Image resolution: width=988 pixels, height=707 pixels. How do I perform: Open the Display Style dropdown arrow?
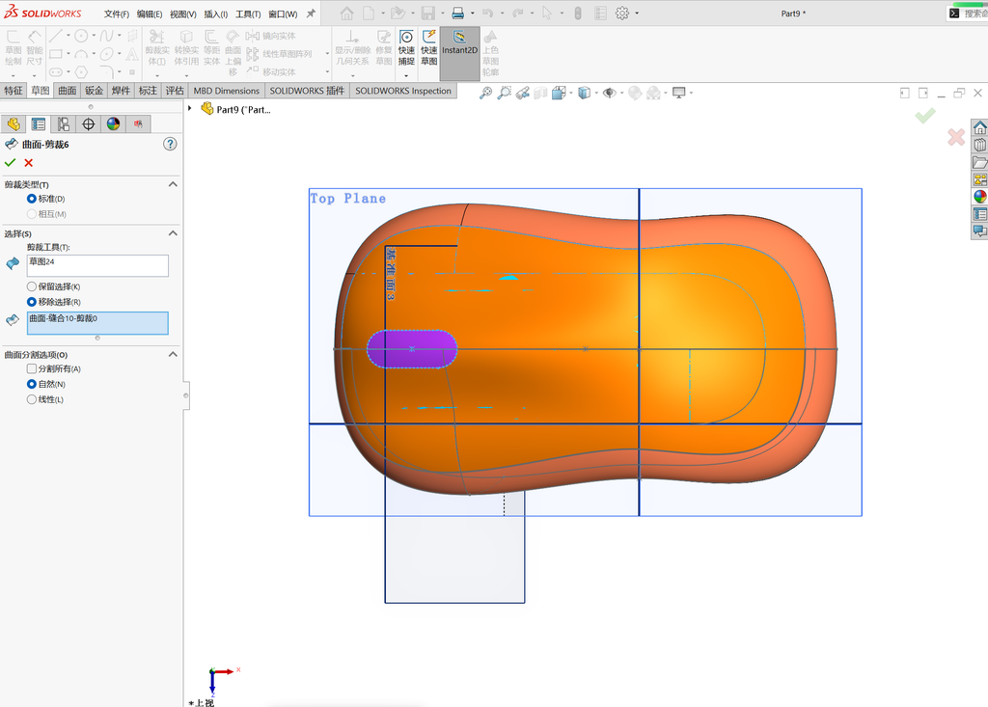coord(596,94)
